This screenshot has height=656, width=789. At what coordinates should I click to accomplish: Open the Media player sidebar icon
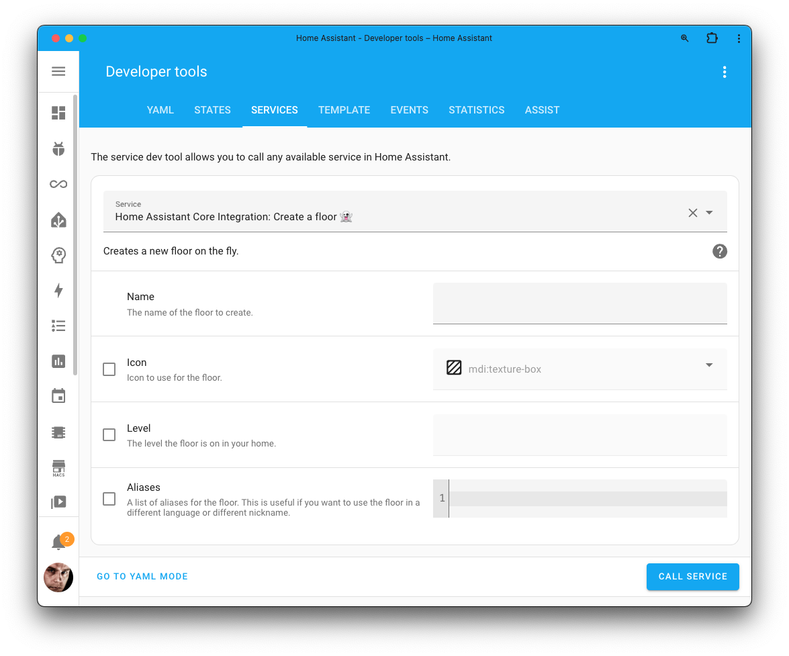[x=58, y=502]
